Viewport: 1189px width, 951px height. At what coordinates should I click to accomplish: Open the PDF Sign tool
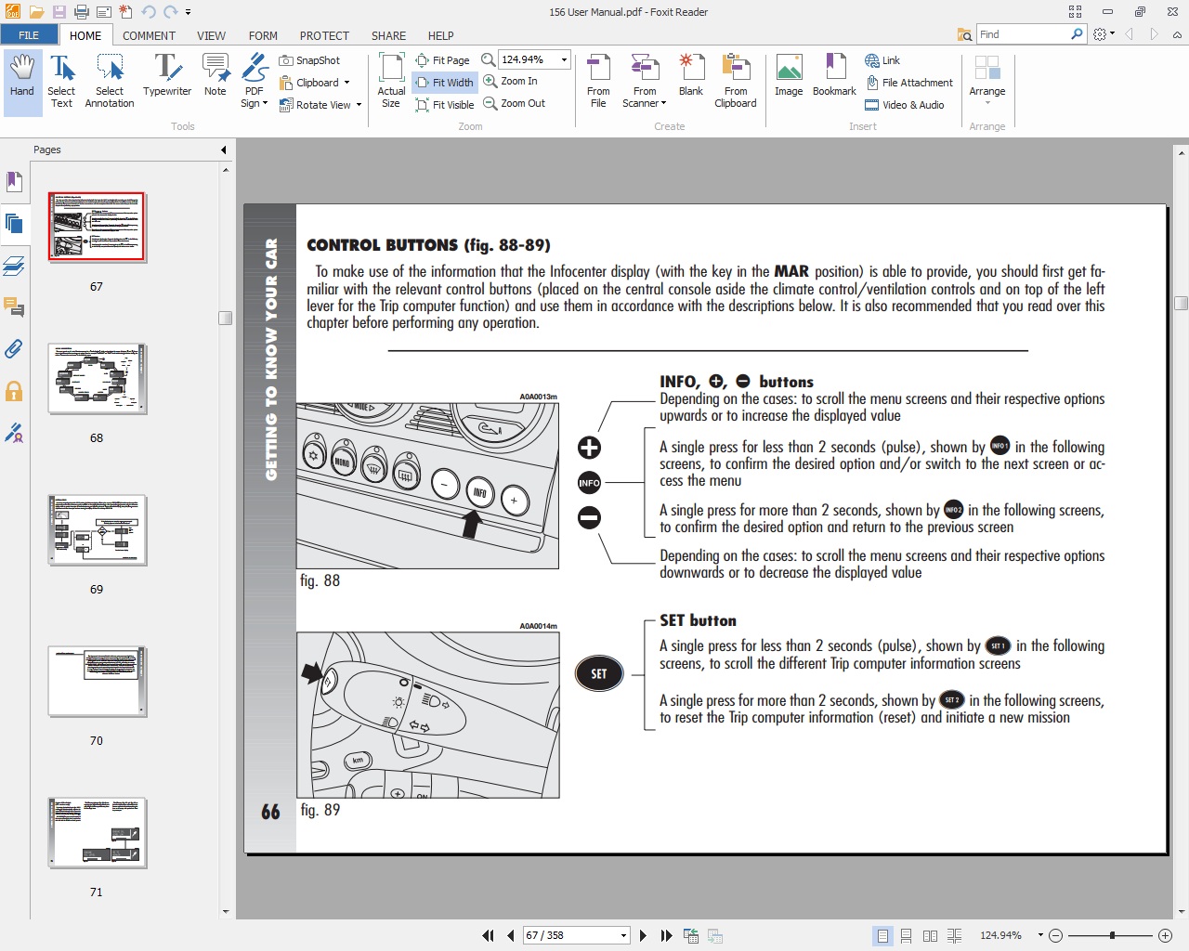pyautogui.click(x=255, y=82)
